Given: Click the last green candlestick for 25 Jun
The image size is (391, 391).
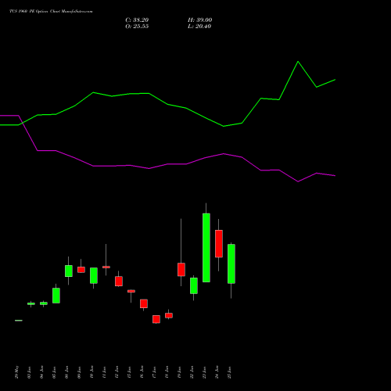Looking at the screenshot, I should [231, 264].
